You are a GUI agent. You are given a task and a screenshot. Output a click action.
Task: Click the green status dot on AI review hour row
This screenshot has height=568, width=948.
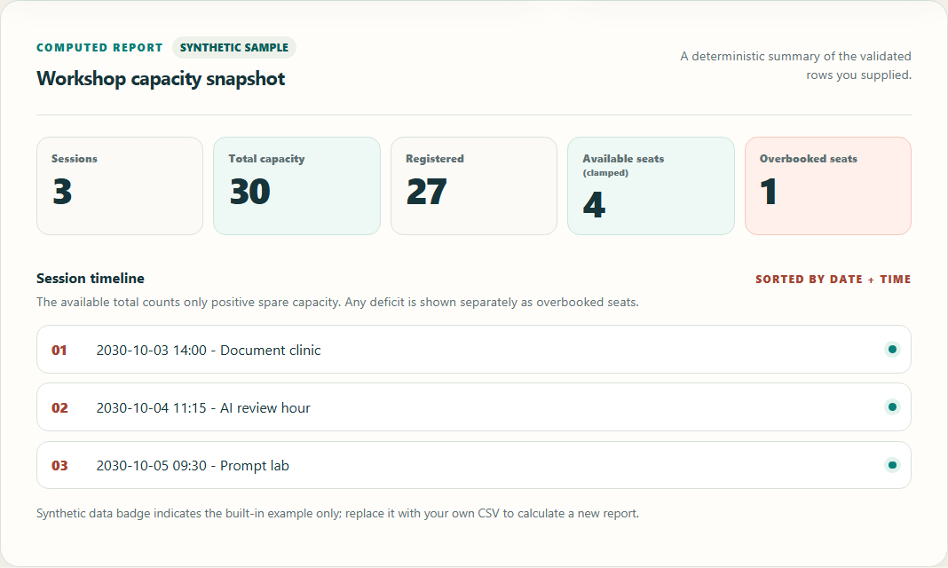click(892, 406)
